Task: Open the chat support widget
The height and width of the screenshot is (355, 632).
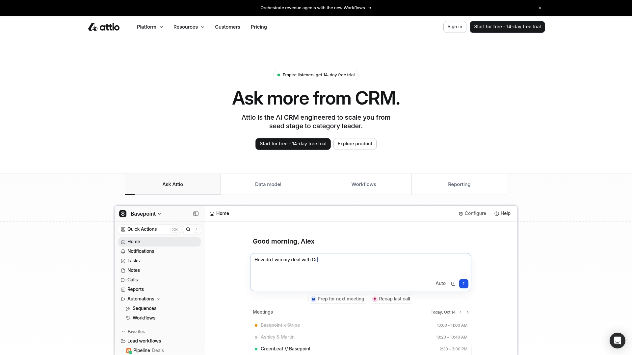Action: [617, 341]
